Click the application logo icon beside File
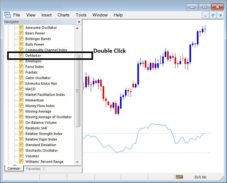The width and height of the screenshot is (227, 183). click(x=7, y=15)
